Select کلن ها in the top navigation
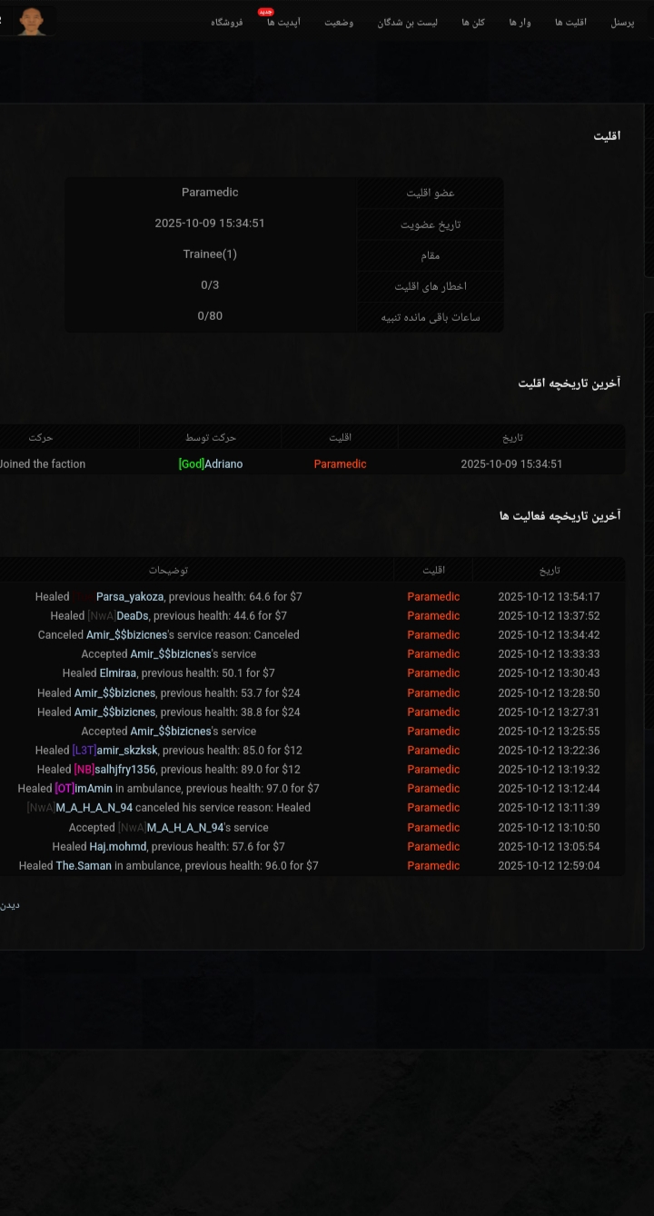Screen dimensions: 654x1216 (472, 23)
